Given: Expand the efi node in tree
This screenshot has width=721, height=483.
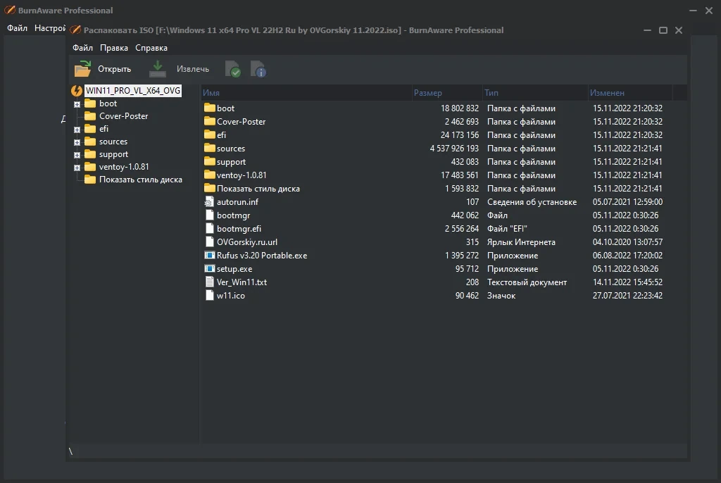Looking at the screenshot, I should pyautogui.click(x=77, y=130).
